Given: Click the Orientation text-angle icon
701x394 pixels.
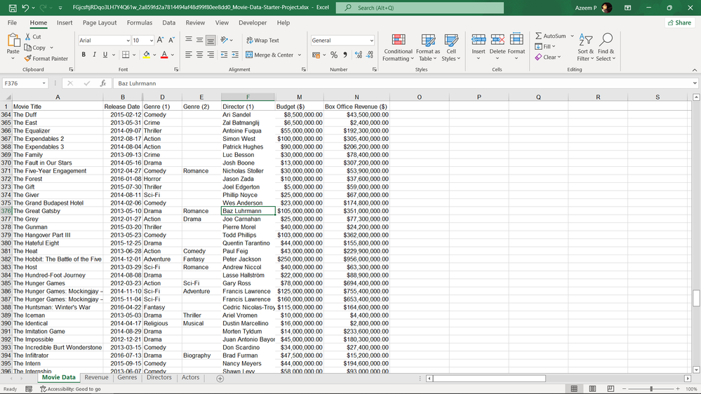Looking at the screenshot, I should (225, 40).
